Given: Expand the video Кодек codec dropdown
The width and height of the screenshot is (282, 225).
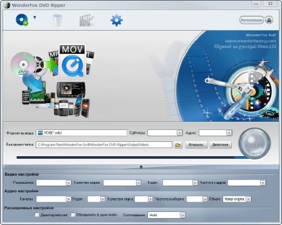Looking at the screenshot, I should pyautogui.click(x=180, y=182).
